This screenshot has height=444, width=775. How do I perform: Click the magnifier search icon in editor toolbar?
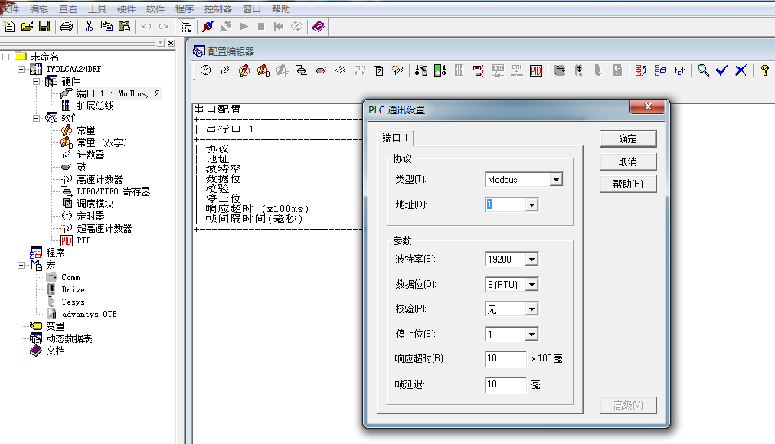click(703, 70)
